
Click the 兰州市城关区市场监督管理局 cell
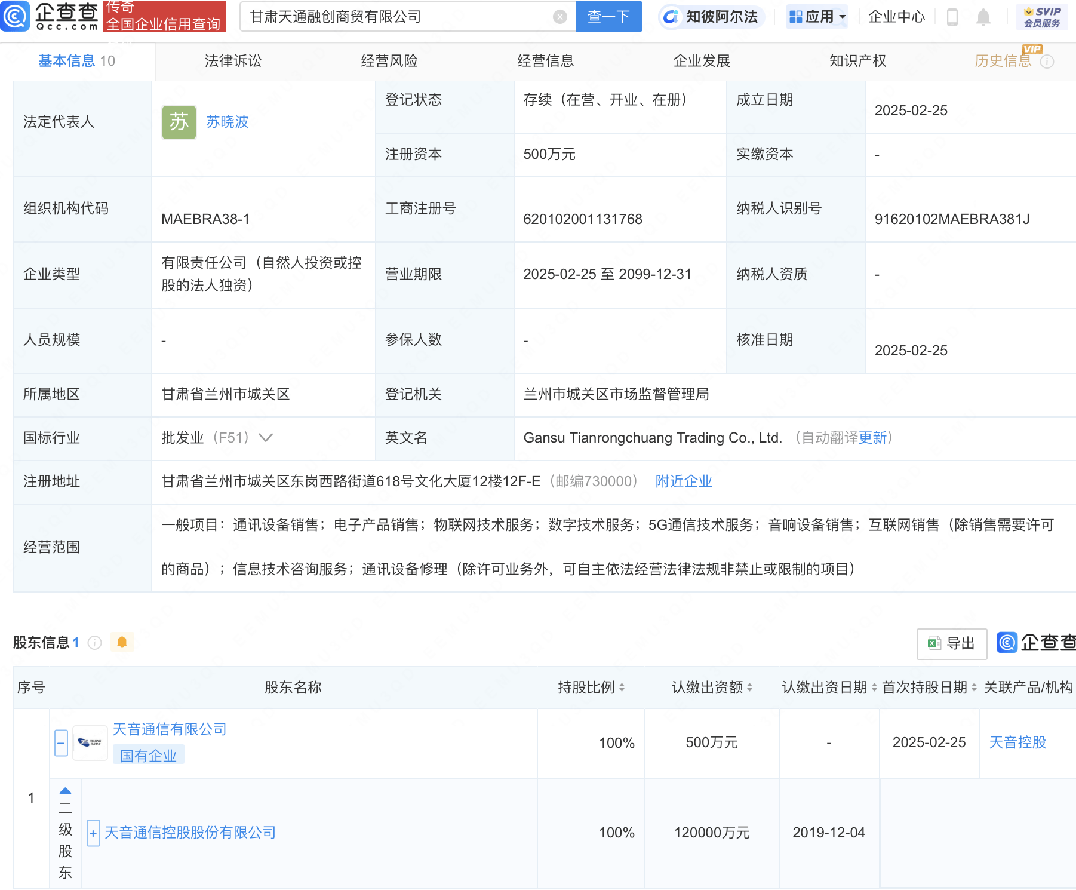616,394
